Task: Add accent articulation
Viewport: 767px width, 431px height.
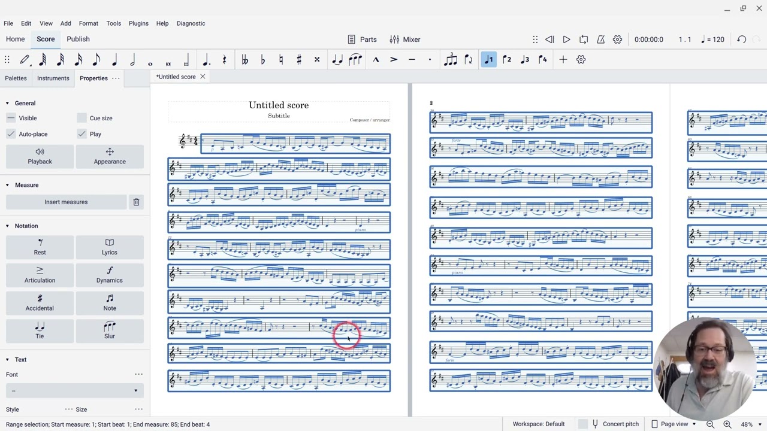Action: (394, 59)
